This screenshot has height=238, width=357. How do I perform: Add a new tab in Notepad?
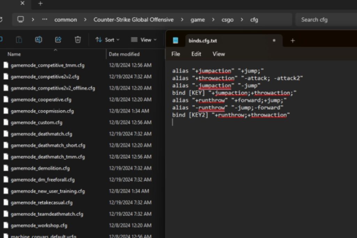pos(293,40)
